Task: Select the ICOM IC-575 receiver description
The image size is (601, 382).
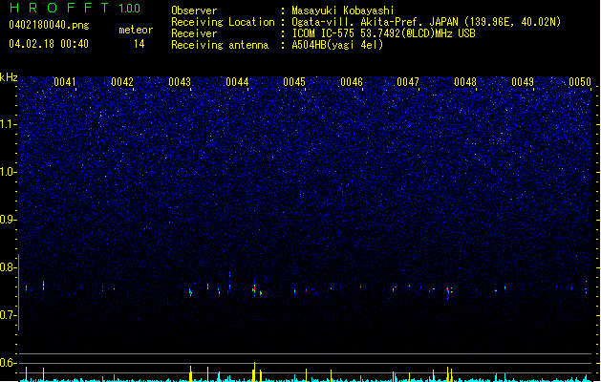Action: [x=383, y=33]
